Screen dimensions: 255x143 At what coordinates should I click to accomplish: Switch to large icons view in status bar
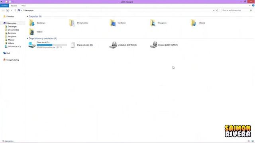pos(253,141)
